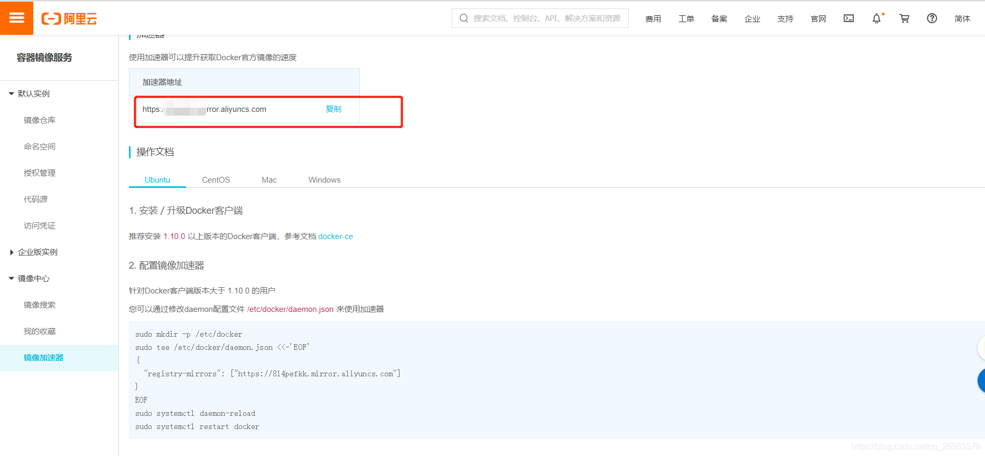Expand the 企业版实例 section arrow
Screen dimensions: 985x456
[11, 252]
